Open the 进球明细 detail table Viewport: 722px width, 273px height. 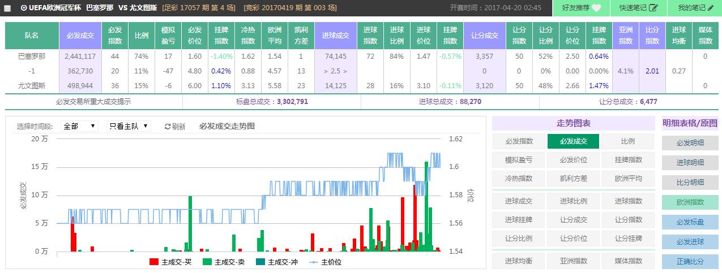[x=690, y=162]
